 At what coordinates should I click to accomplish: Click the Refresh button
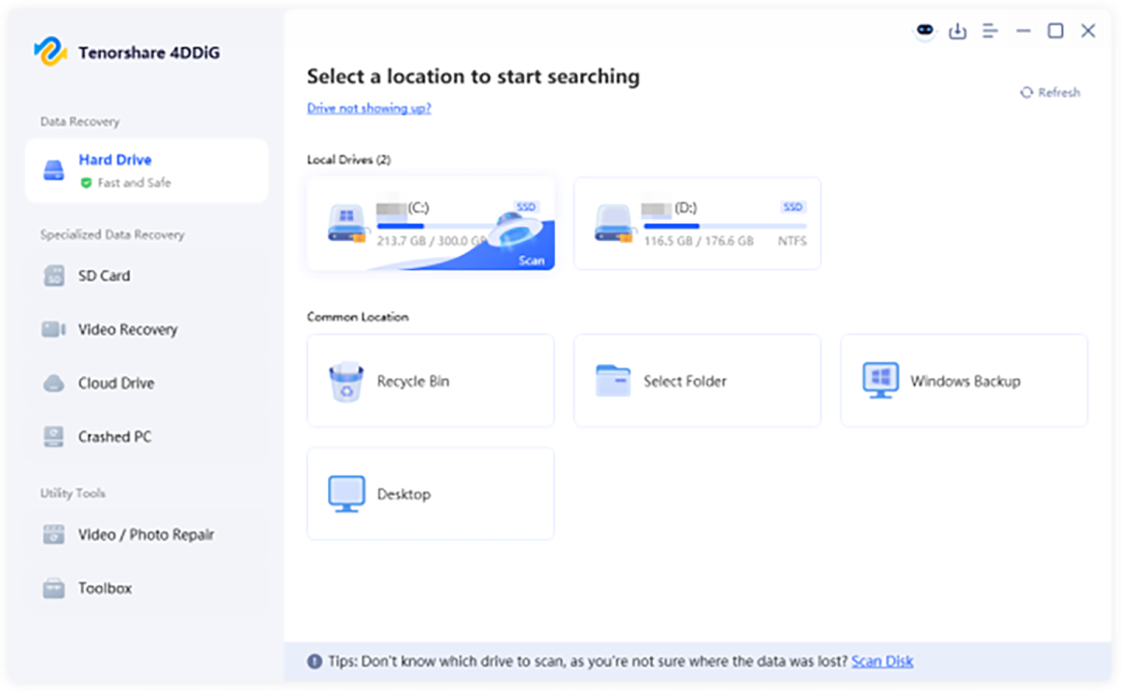pos(1051,92)
